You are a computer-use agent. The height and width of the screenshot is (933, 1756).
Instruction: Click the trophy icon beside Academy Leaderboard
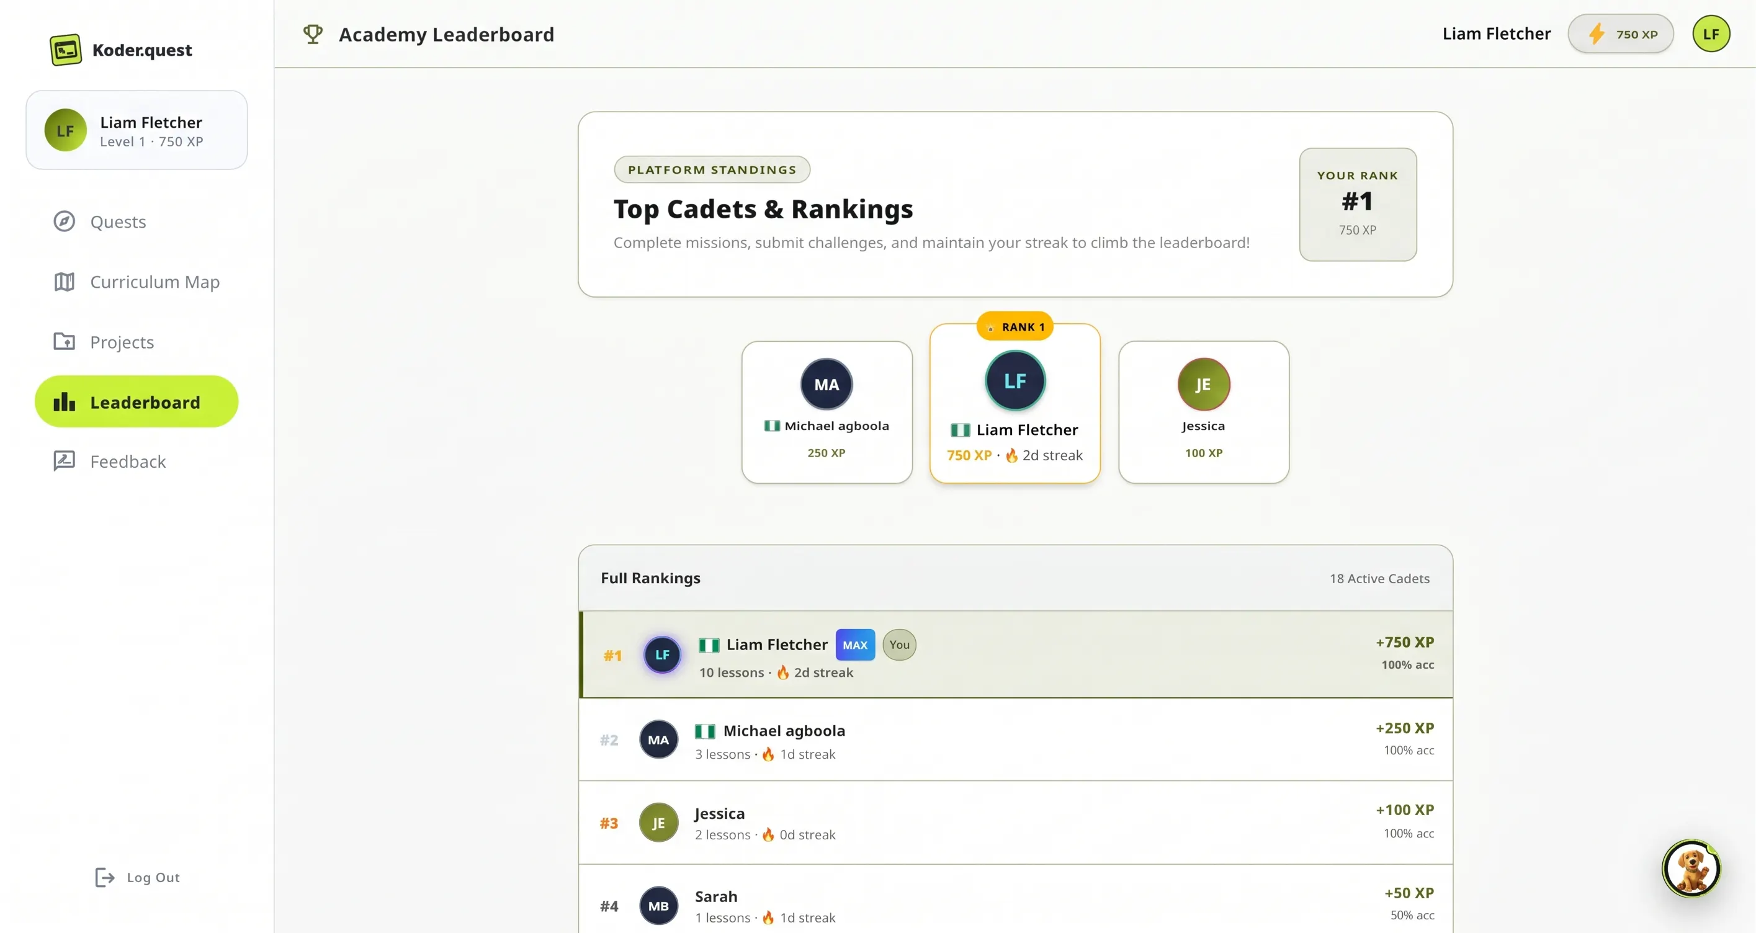[x=313, y=34]
